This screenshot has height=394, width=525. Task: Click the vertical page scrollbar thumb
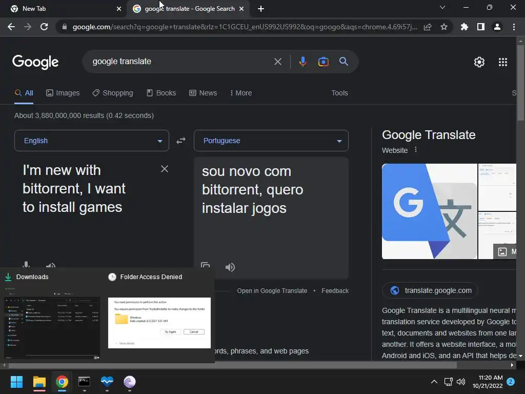520,83
